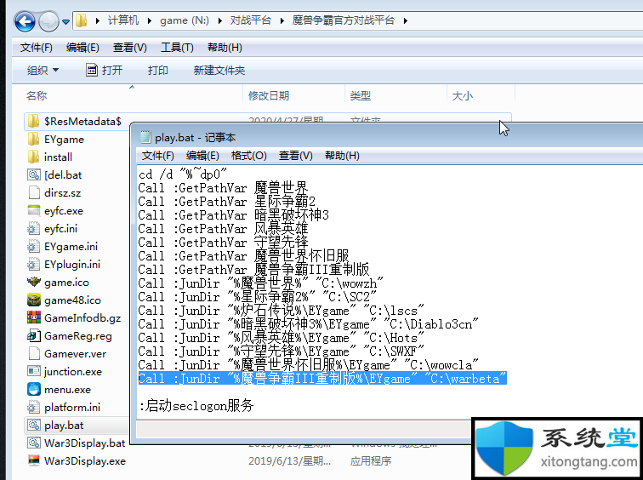Expand the arrow after game (N:) breadcrumb

click(x=219, y=20)
